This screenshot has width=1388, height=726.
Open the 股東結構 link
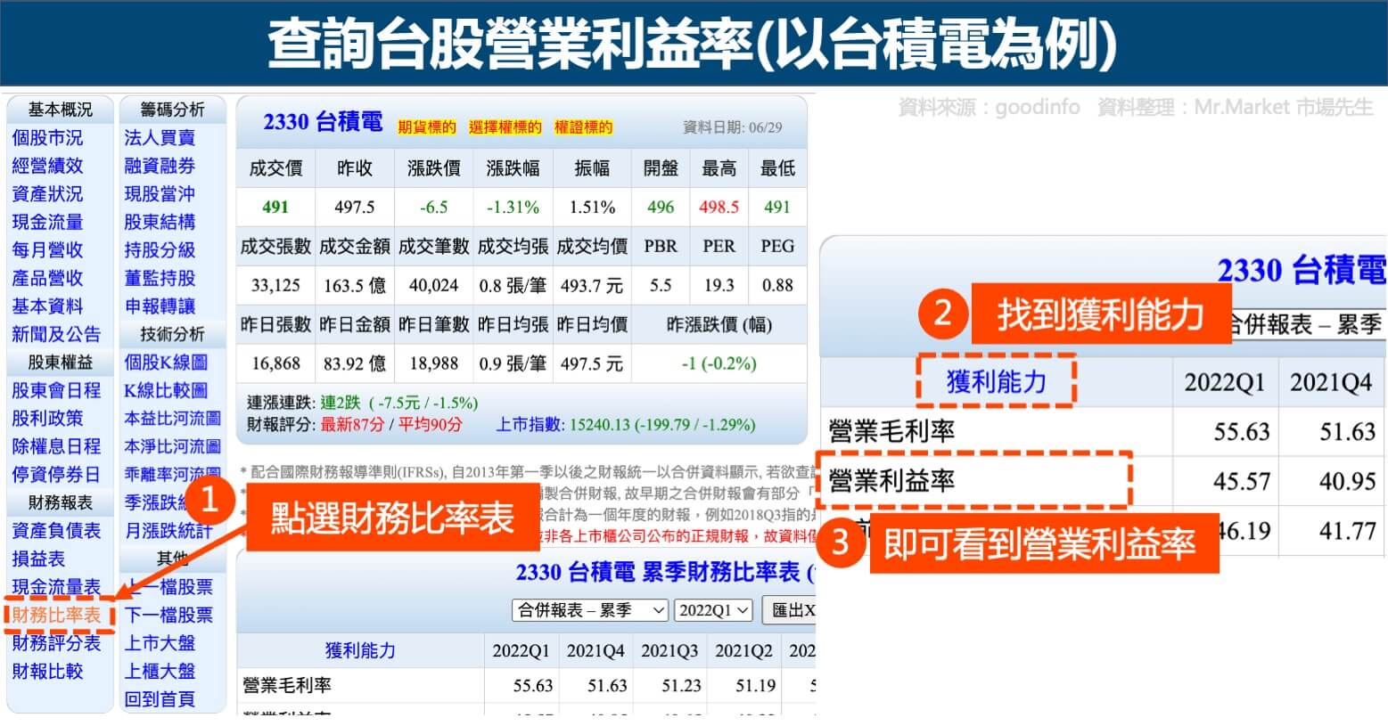point(160,222)
